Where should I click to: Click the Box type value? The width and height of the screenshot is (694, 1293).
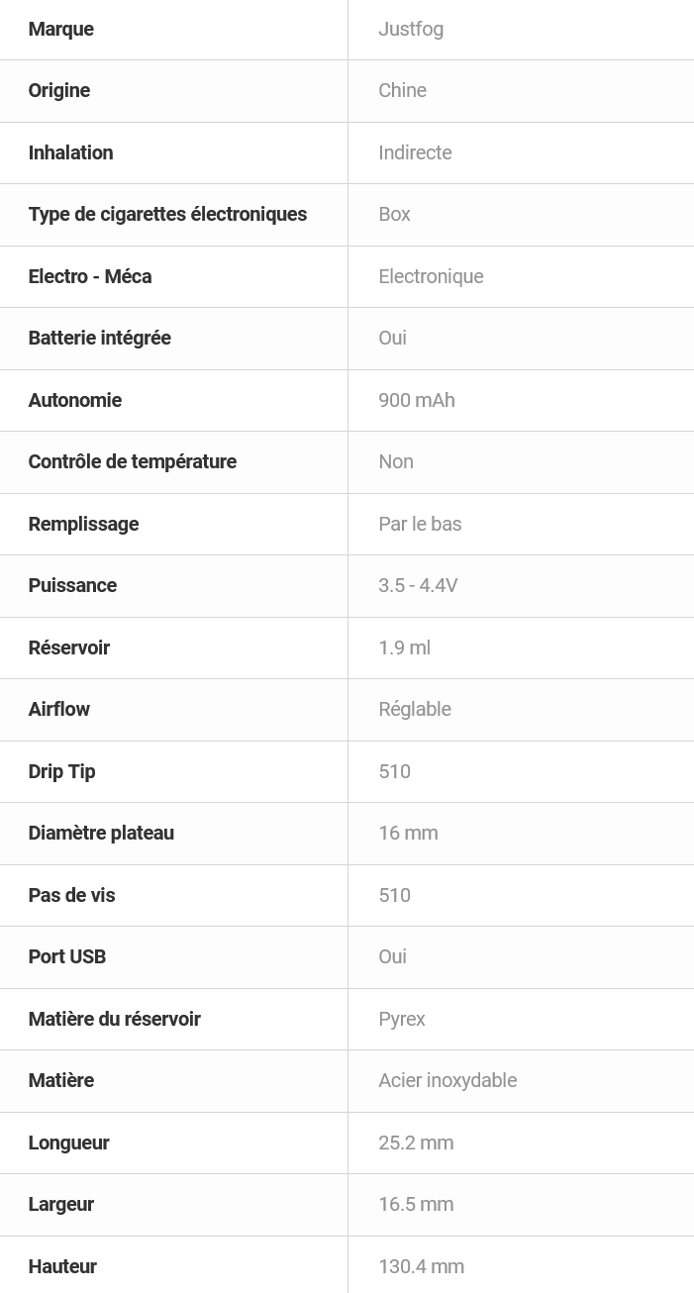(394, 214)
